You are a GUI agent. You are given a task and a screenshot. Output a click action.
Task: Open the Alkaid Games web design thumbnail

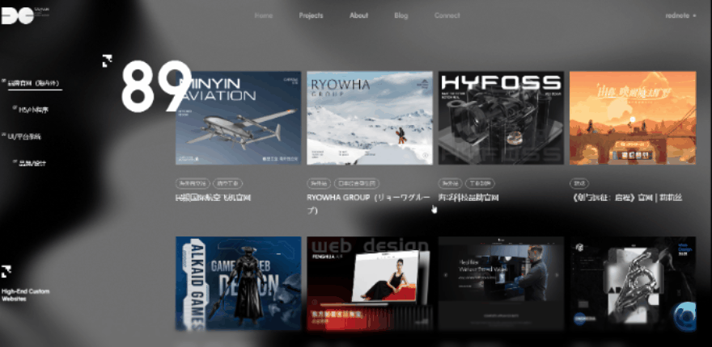[x=238, y=282]
